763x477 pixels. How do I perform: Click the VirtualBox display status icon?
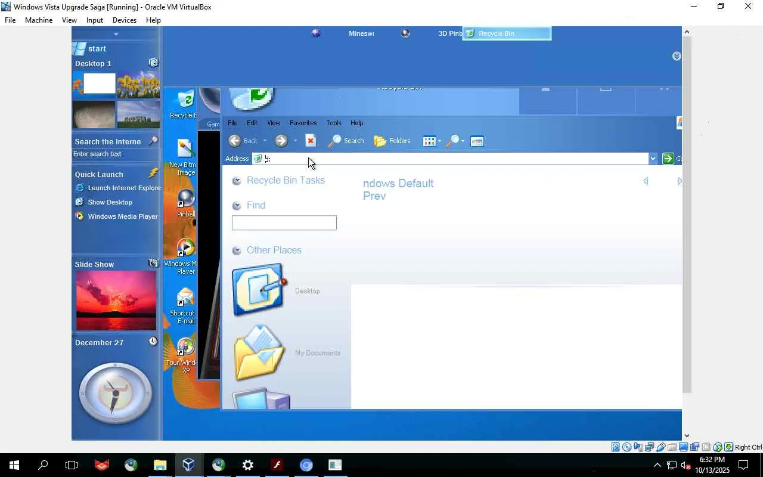click(x=684, y=447)
